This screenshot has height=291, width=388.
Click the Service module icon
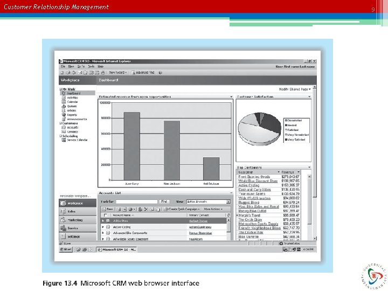tap(64, 228)
